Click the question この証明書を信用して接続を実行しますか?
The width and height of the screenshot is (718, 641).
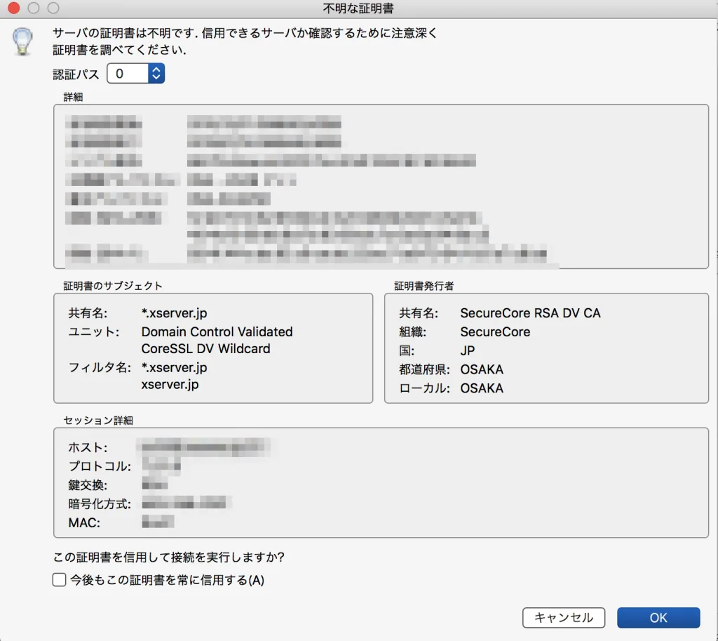pyautogui.click(x=168, y=557)
